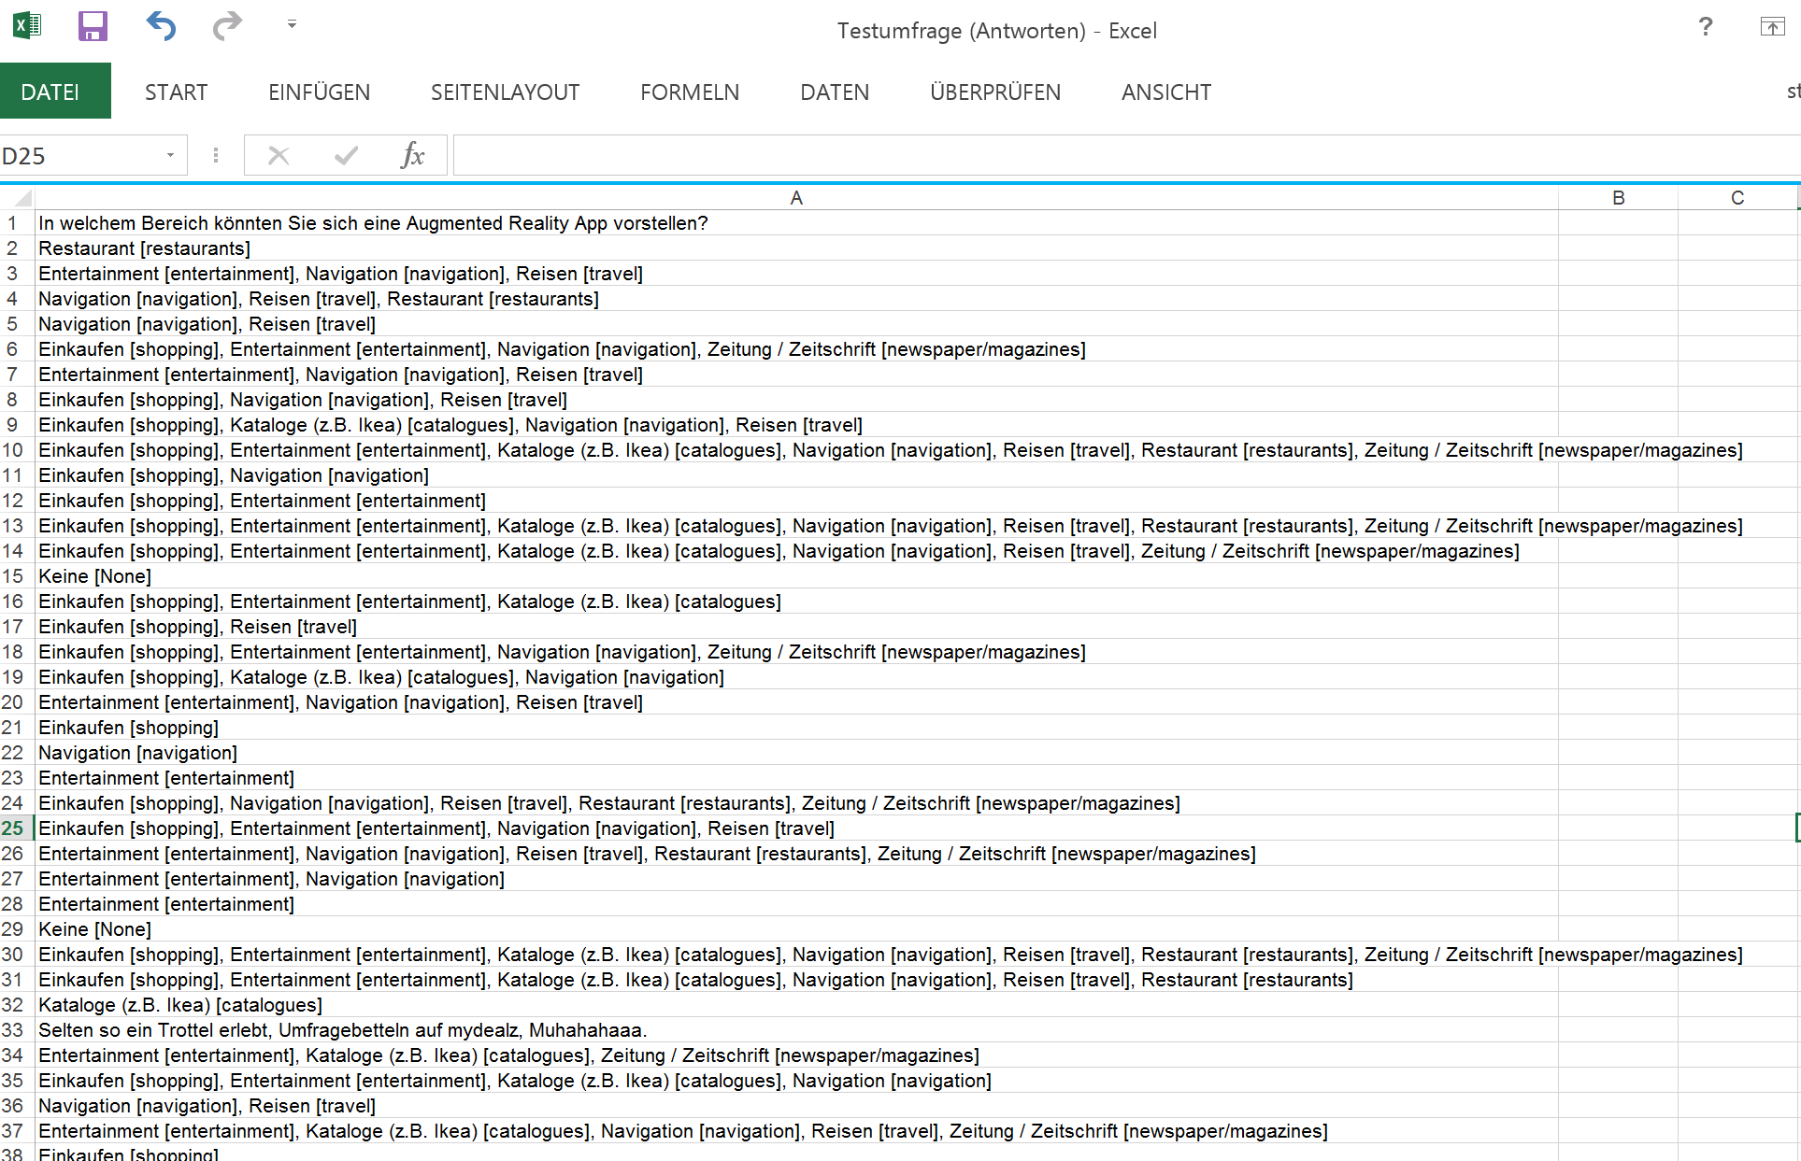Open Excel help with the question mark
Viewport: 1801px width, 1161px height.
click(1706, 27)
